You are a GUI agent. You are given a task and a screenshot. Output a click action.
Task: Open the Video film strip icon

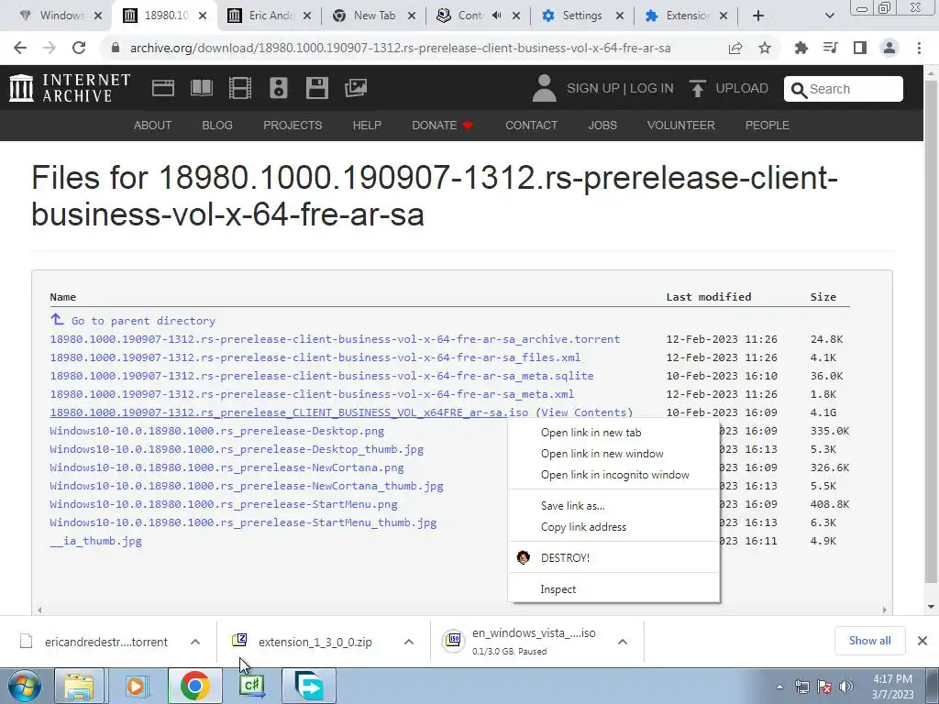tap(240, 88)
